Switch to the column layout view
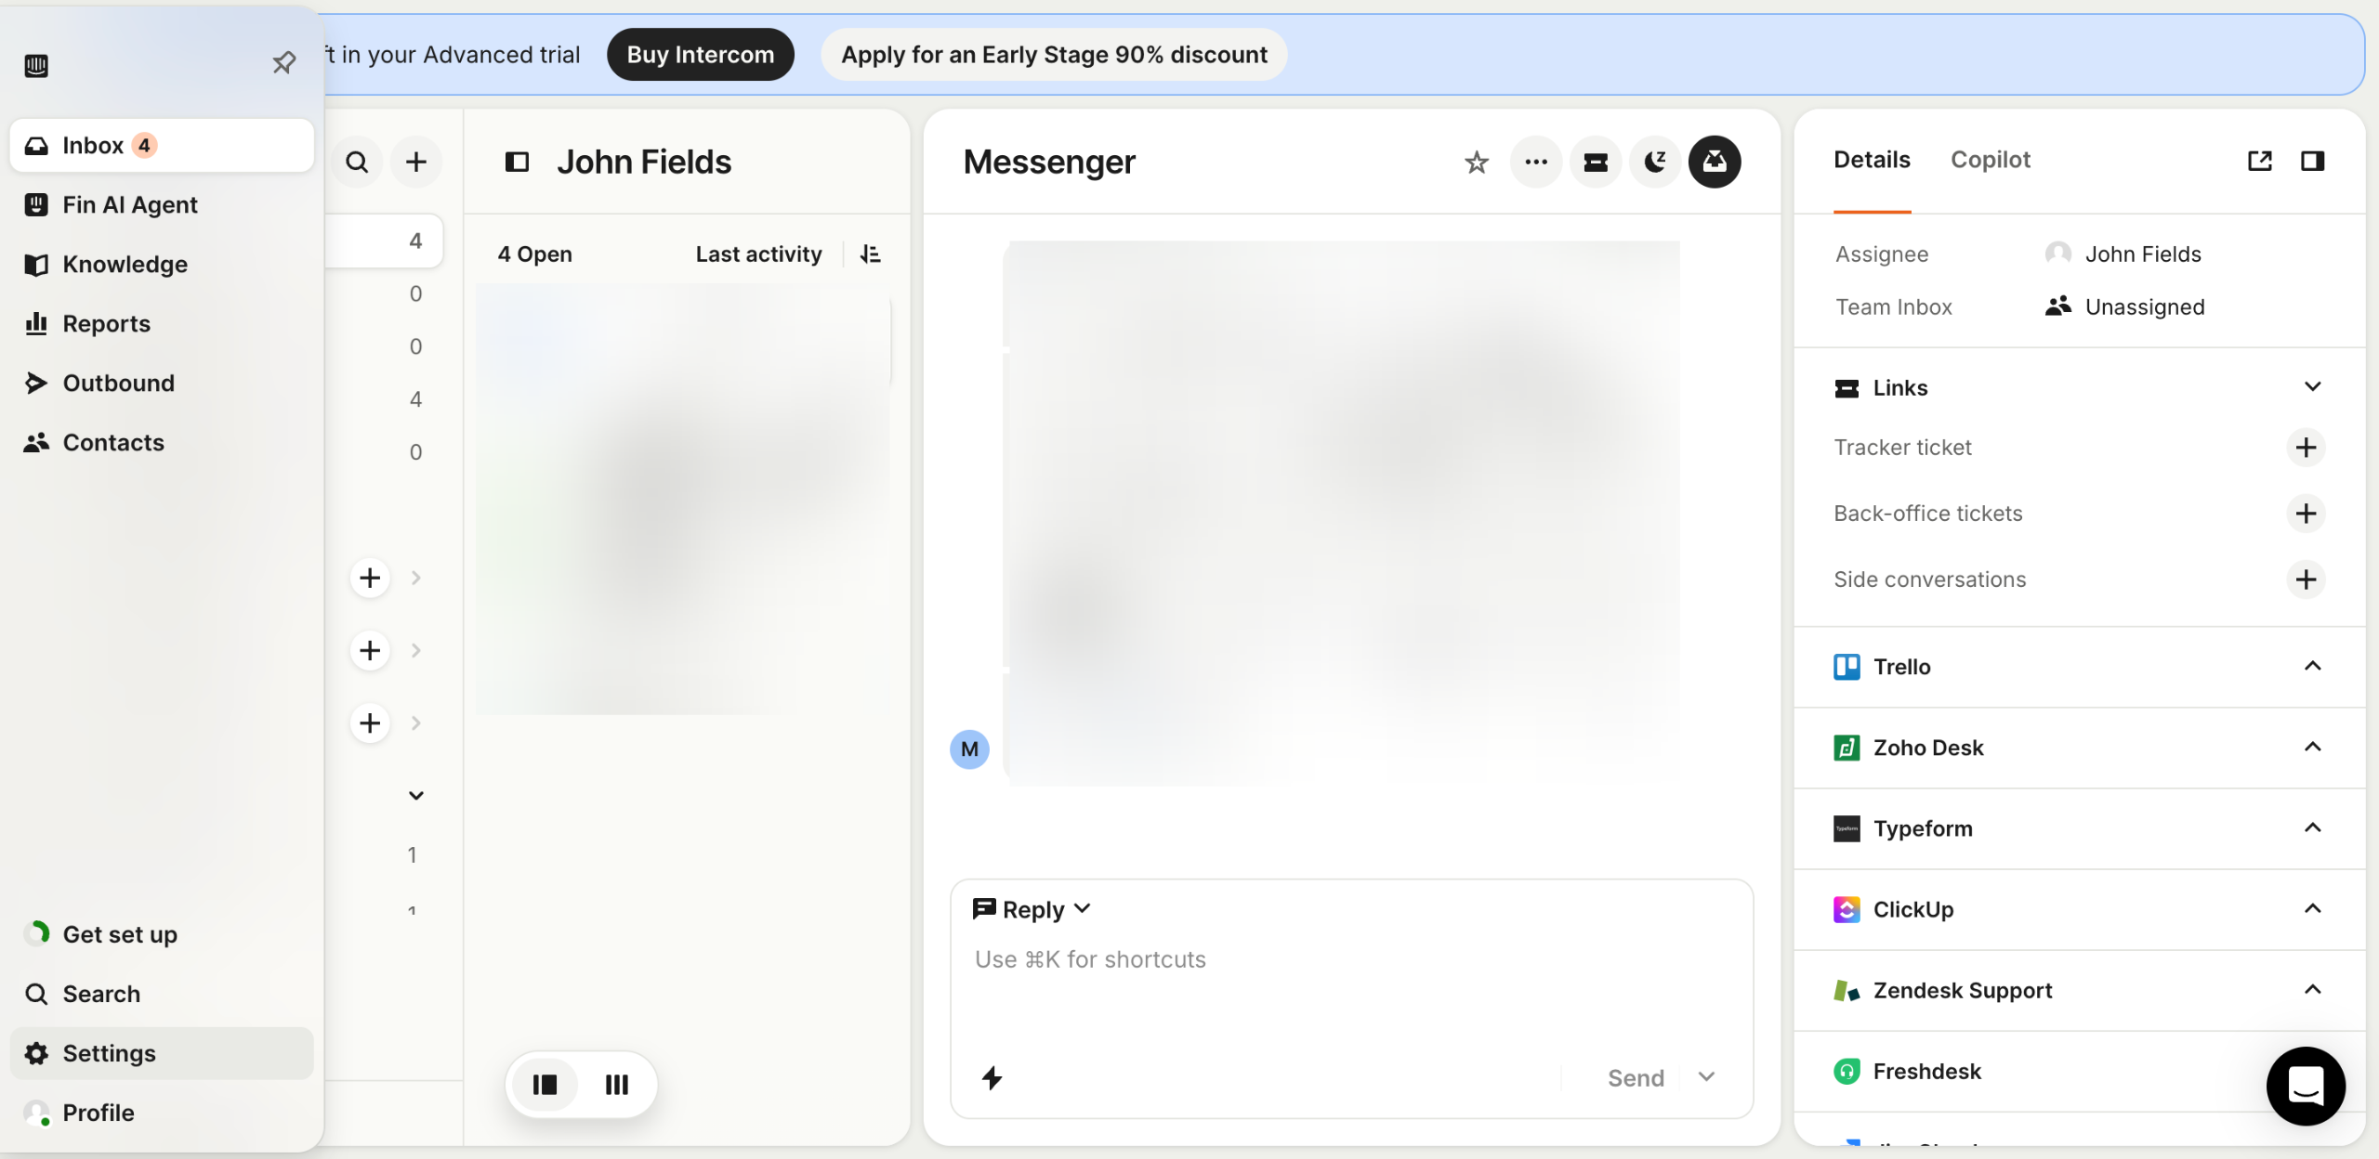The width and height of the screenshot is (2379, 1159). (x=617, y=1085)
